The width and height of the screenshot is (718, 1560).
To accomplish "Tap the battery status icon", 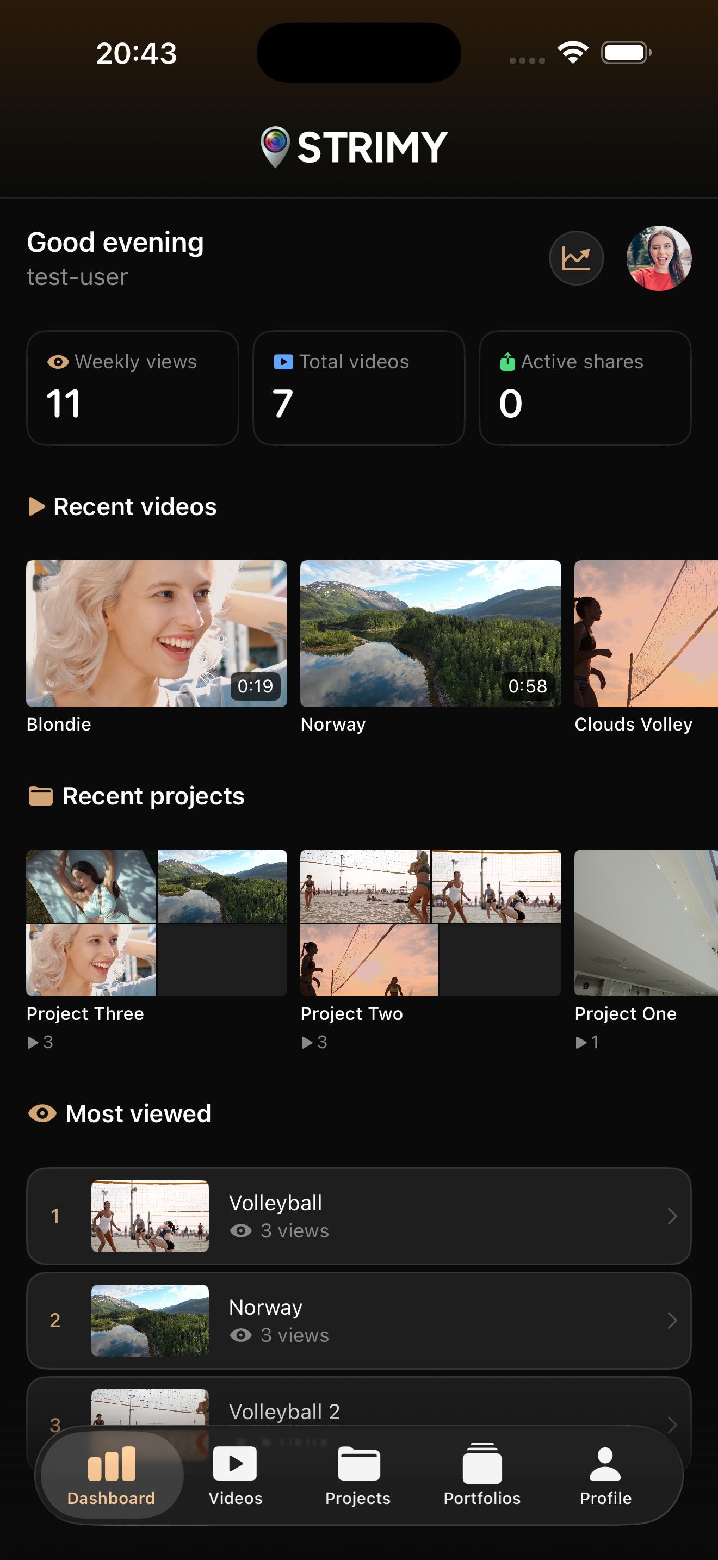I will click(626, 53).
